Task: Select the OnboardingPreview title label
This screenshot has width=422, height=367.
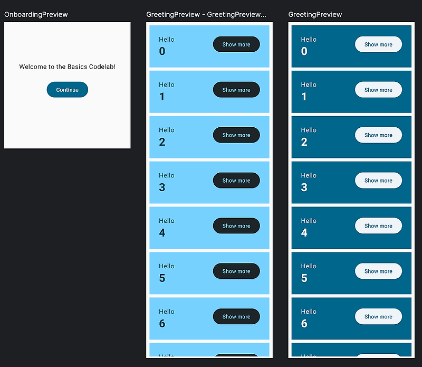Action: pyautogui.click(x=36, y=14)
